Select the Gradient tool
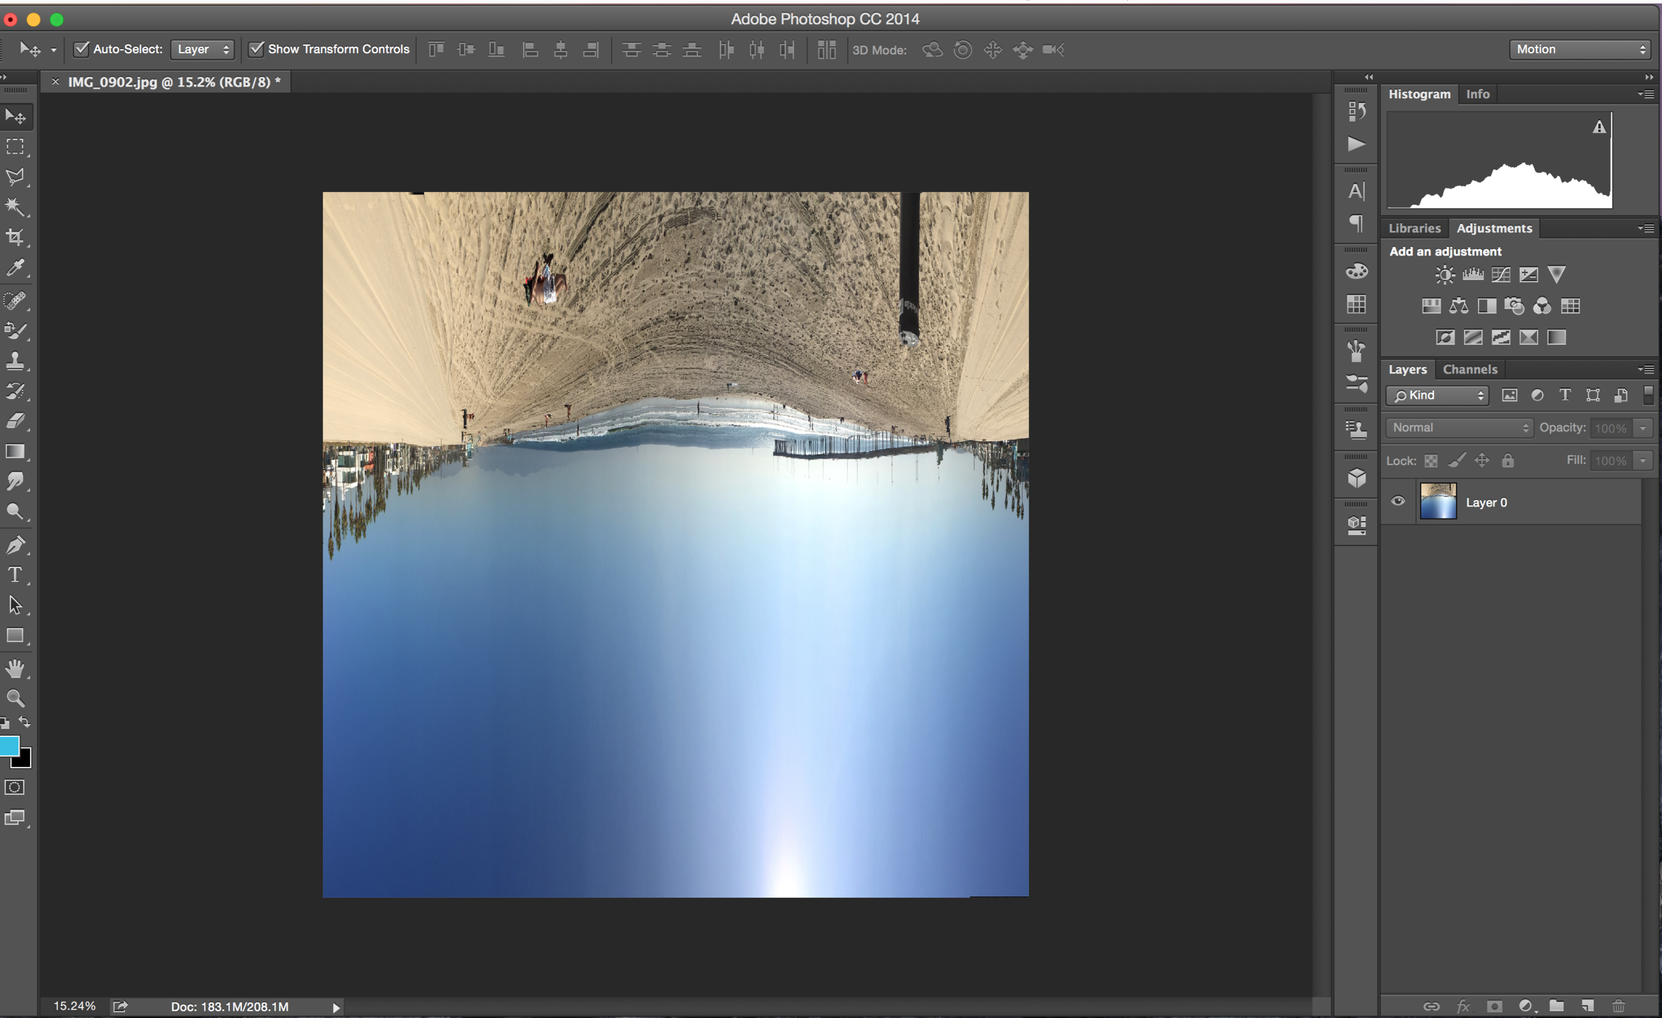This screenshot has width=1662, height=1018. [15, 451]
